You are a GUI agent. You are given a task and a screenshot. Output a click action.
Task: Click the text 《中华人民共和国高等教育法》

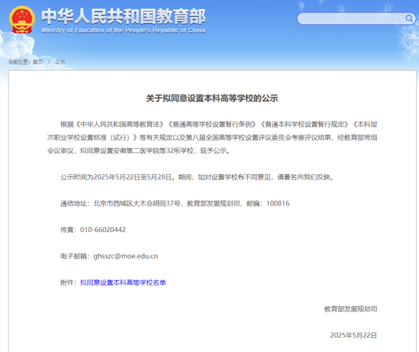119,125
